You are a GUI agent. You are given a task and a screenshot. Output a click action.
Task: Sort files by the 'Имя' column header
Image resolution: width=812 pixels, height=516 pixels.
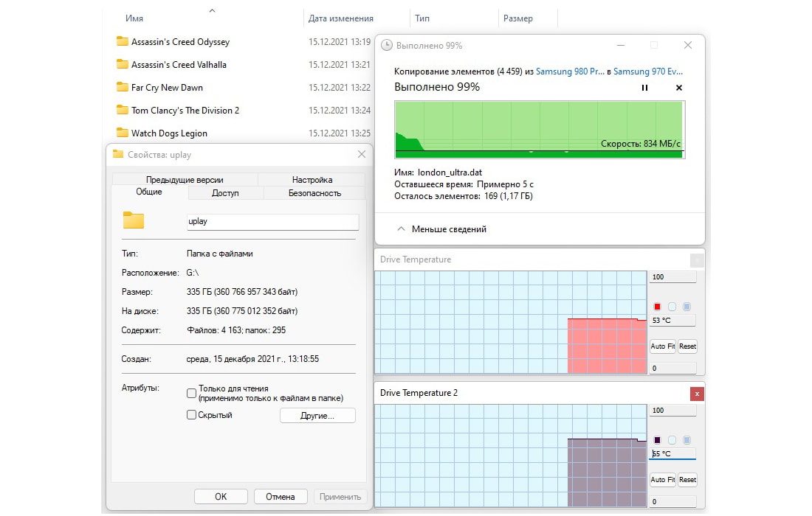(134, 18)
